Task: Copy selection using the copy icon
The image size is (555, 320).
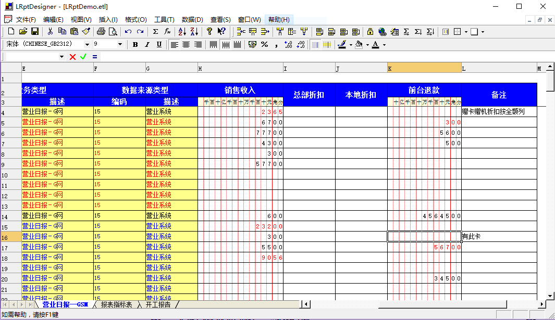Action: [x=63, y=31]
